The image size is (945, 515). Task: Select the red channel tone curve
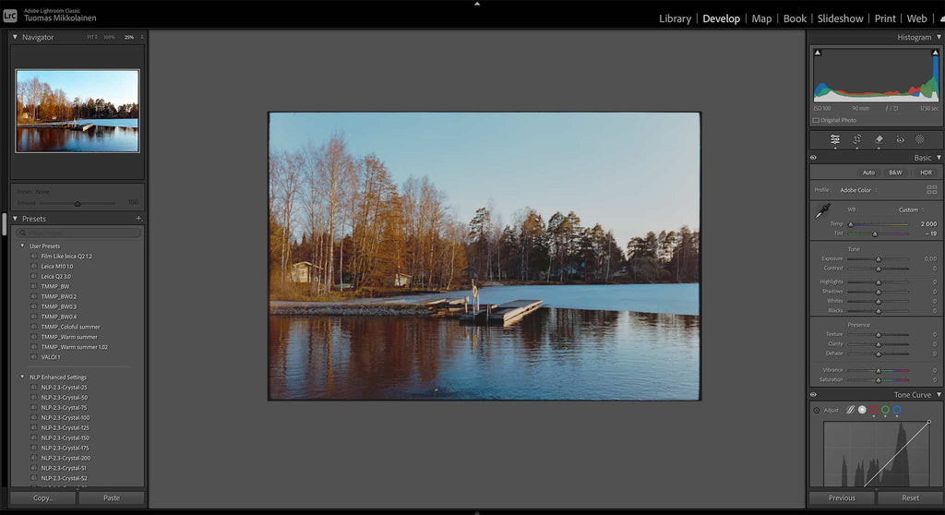coord(873,410)
